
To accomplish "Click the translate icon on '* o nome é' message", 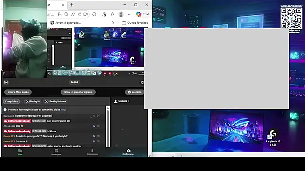I will tap(94, 142).
